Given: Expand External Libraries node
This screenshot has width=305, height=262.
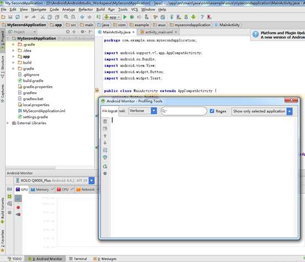Looking at the screenshot, I should [x=8, y=123].
